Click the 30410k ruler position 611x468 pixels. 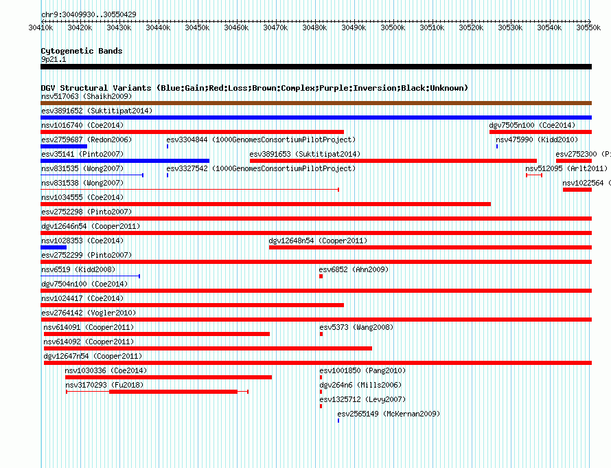click(41, 27)
